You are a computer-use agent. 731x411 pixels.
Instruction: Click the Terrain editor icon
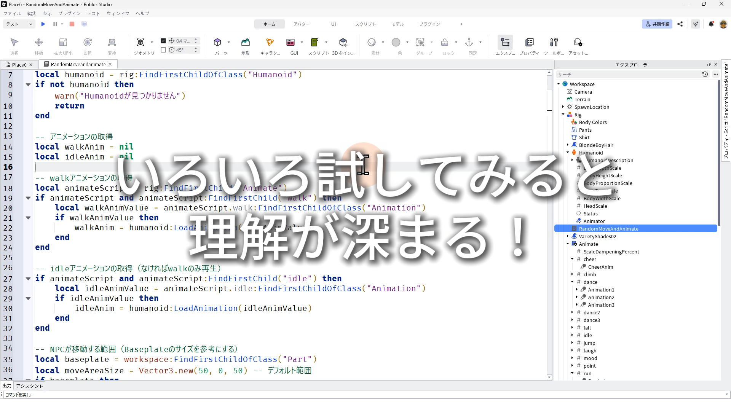(x=246, y=43)
